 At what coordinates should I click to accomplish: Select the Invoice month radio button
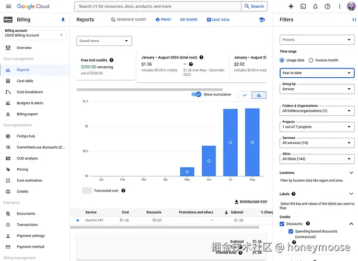click(311, 60)
